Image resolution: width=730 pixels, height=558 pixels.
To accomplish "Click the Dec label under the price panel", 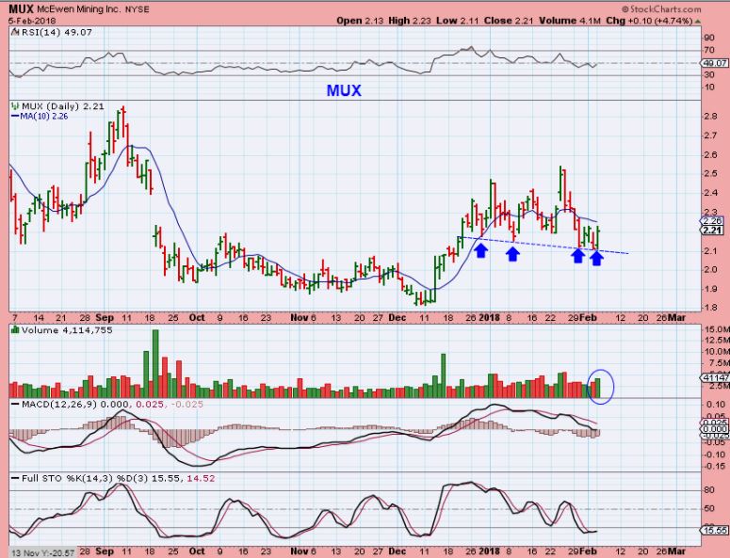I will click(397, 318).
